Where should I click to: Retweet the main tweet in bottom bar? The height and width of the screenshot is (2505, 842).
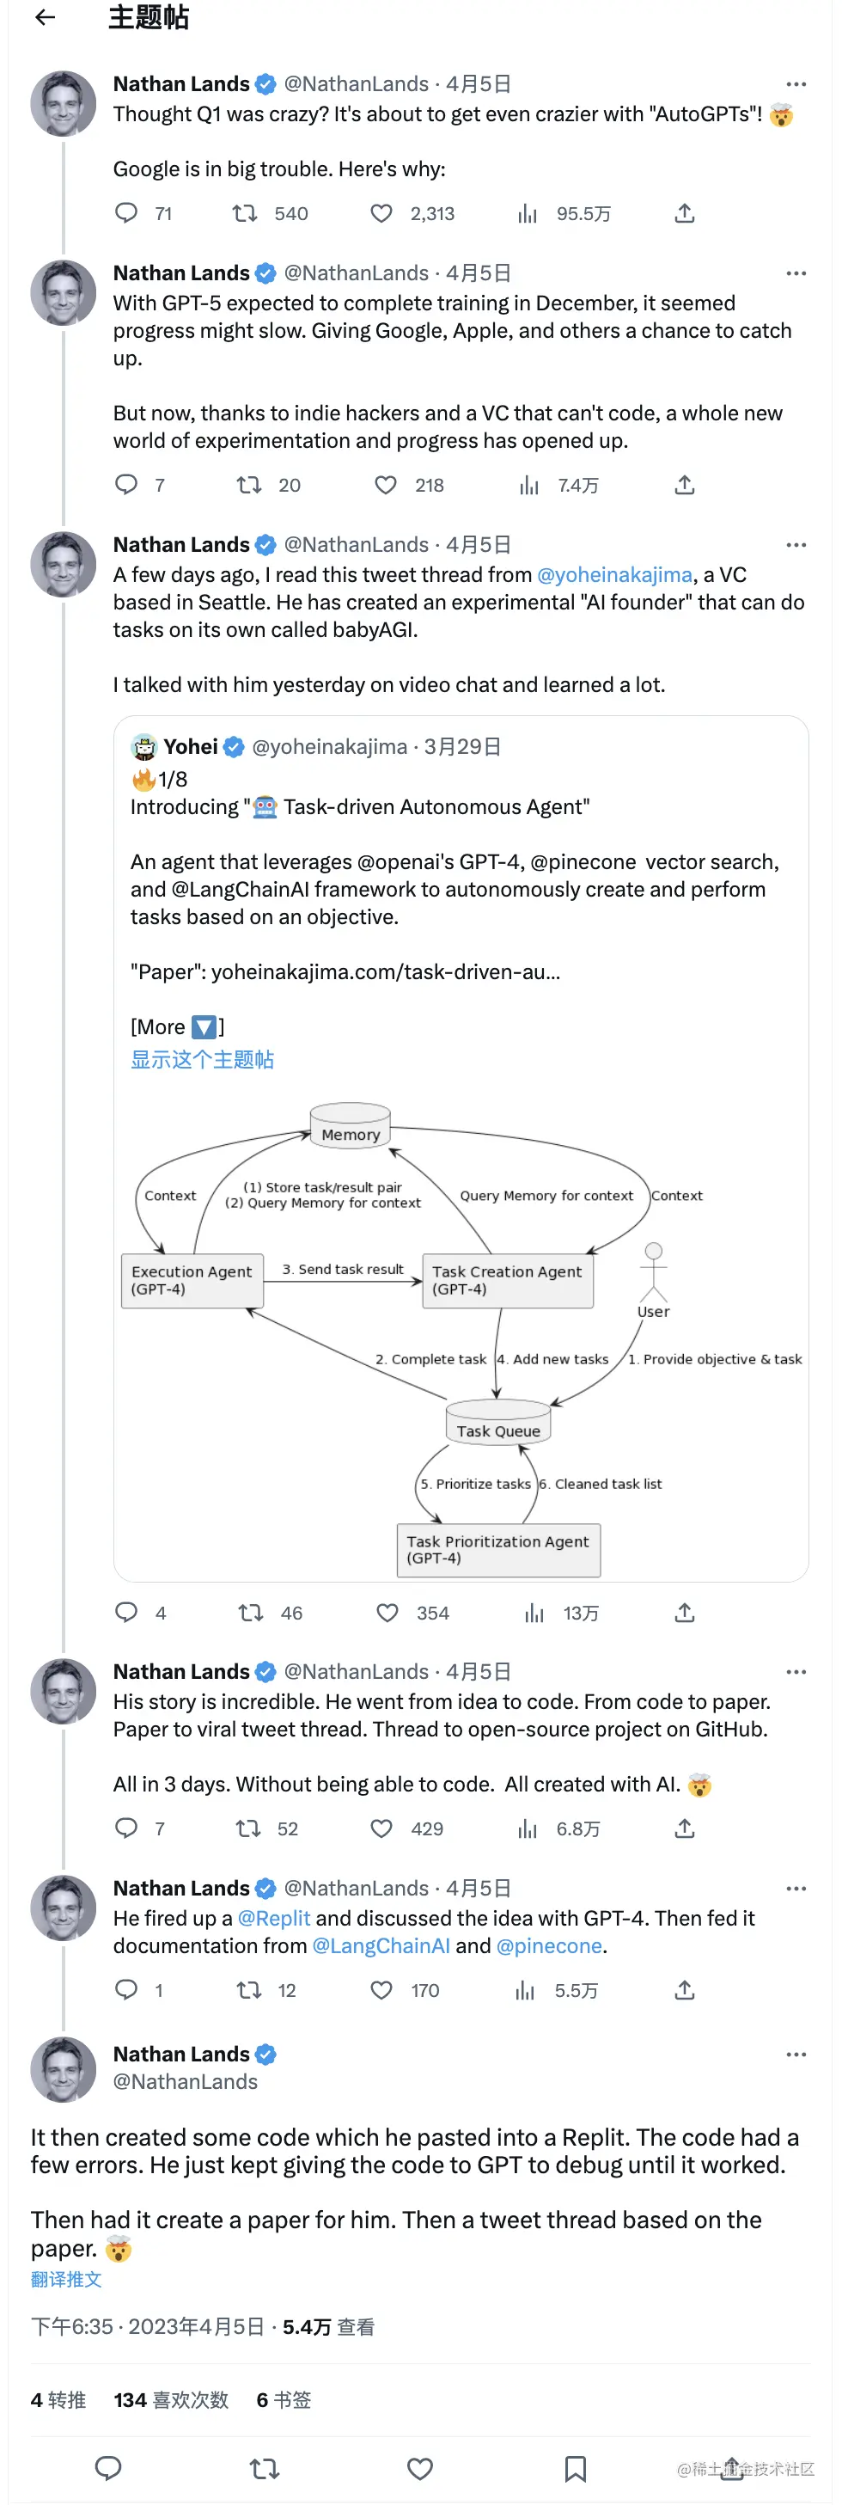265,2468
